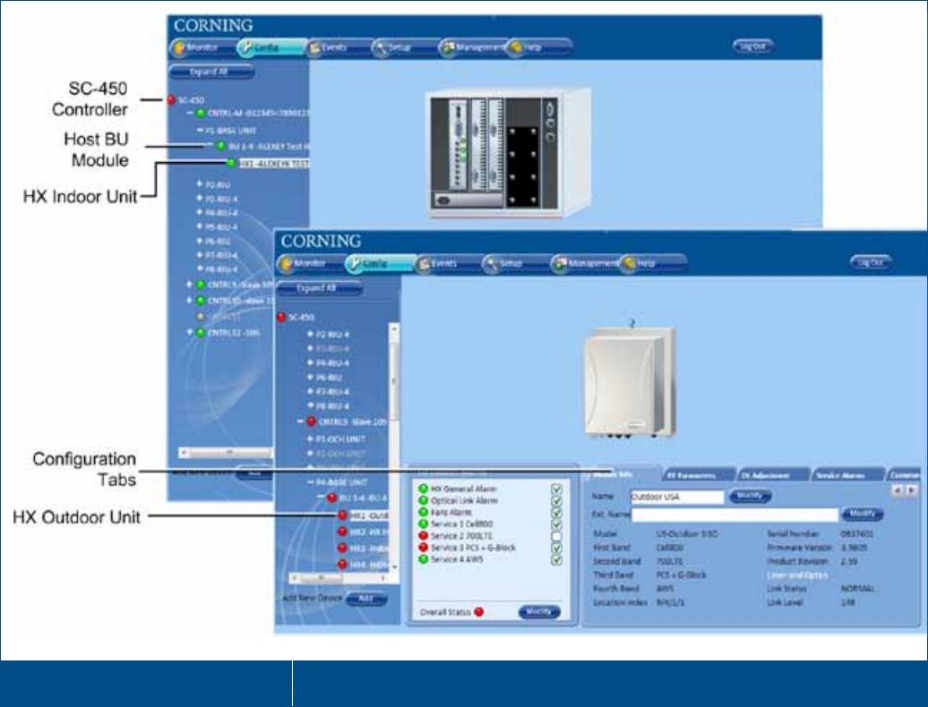Collapse P4-BASE UNIT node in front window
Viewport: 928px width, 707px height.
pos(310,483)
